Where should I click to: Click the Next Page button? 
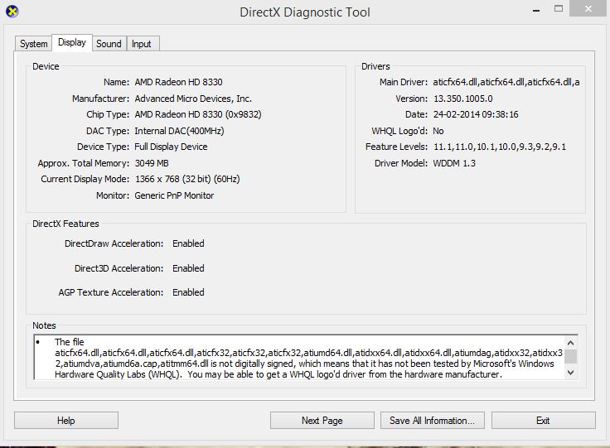click(322, 421)
